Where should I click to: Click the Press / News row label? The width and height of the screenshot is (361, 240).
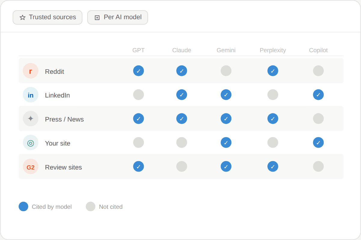click(64, 119)
